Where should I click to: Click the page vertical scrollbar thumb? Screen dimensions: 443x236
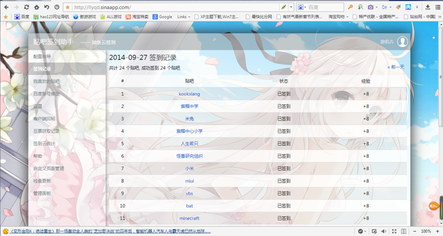tap(441, 77)
